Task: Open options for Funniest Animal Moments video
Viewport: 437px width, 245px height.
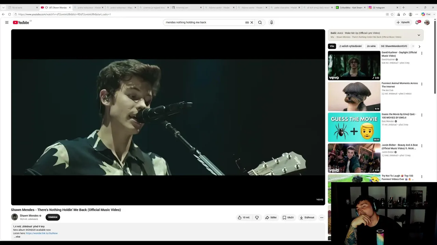Action: coord(422,84)
